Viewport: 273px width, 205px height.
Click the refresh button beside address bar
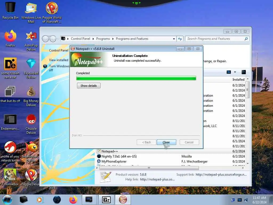(x=180, y=39)
